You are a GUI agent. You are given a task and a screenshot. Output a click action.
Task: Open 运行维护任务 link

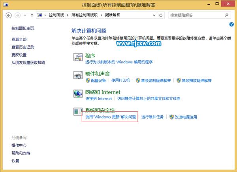(x=152, y=117)
